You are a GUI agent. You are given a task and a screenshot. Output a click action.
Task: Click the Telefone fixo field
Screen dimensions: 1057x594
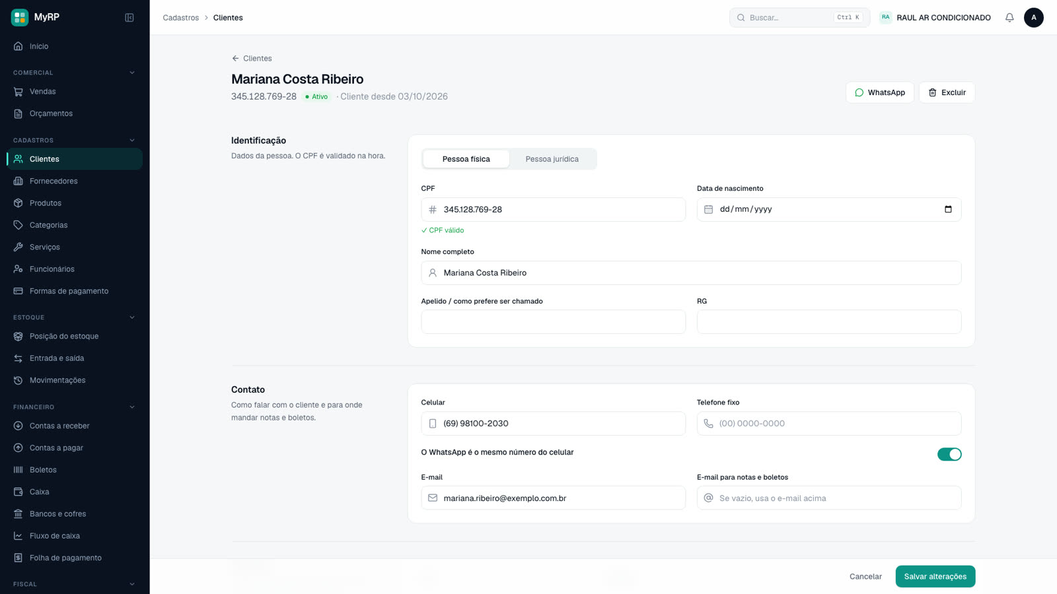[x=829, y=424]
